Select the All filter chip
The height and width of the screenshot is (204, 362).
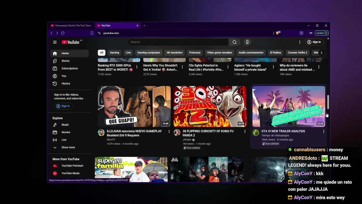[x=102, y=52]
